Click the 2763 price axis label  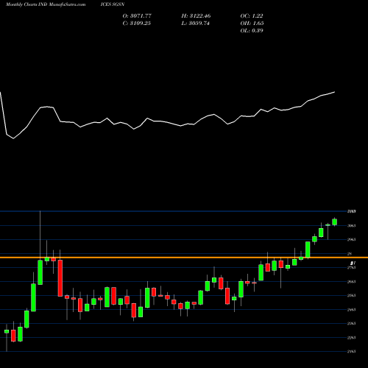pos(351,267)
